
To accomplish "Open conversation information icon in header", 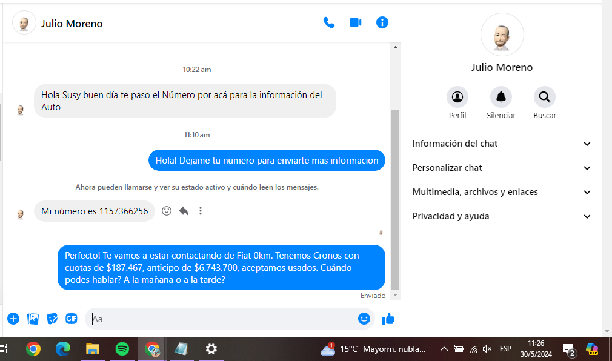I will (382, 22).
